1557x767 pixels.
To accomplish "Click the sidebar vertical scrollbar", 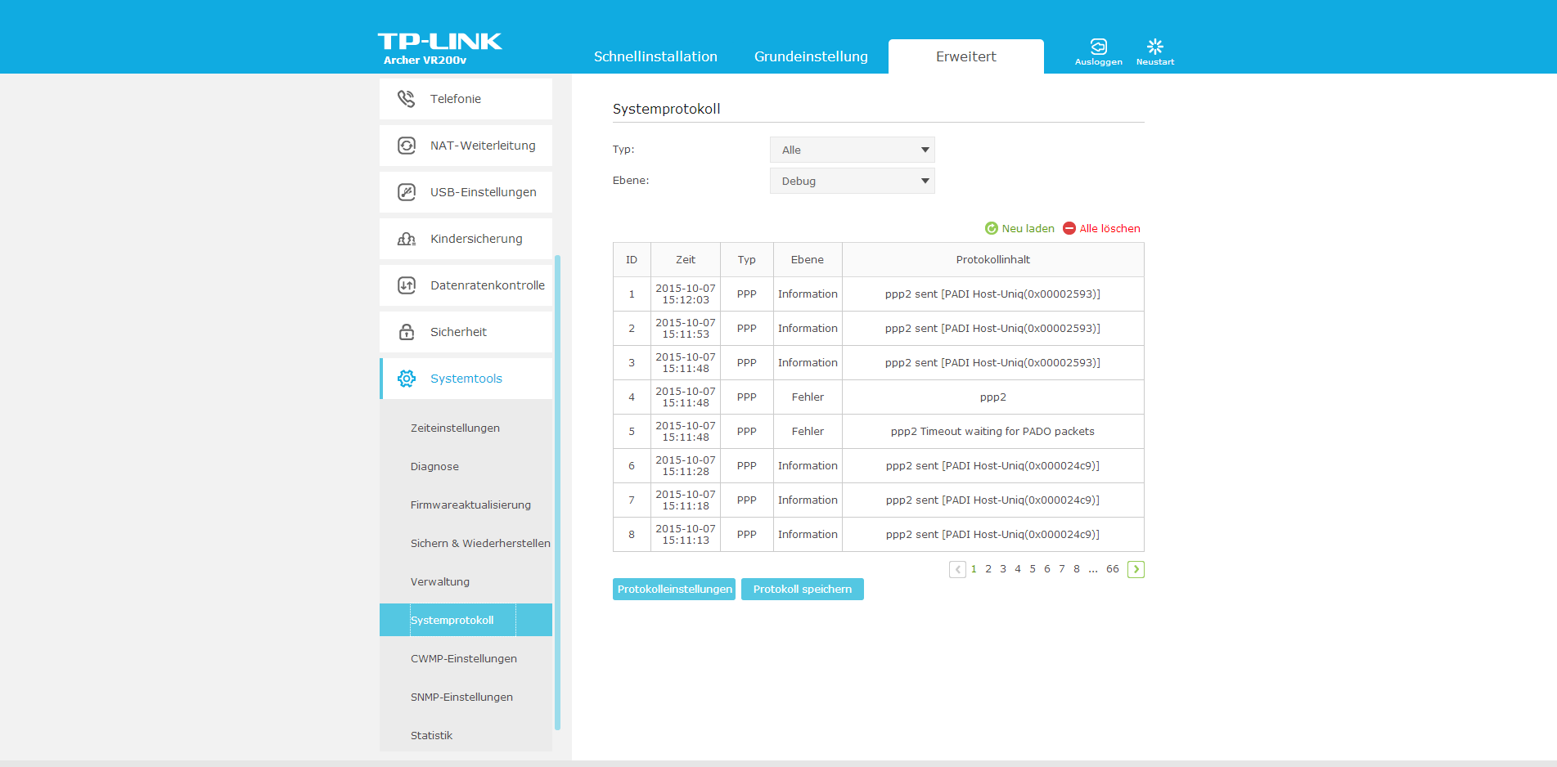I will tap(557, 491).
